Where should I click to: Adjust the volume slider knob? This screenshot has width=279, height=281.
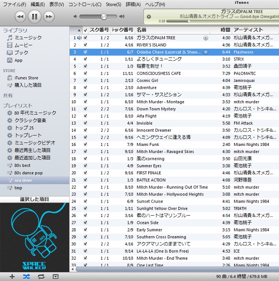point(104,17)
